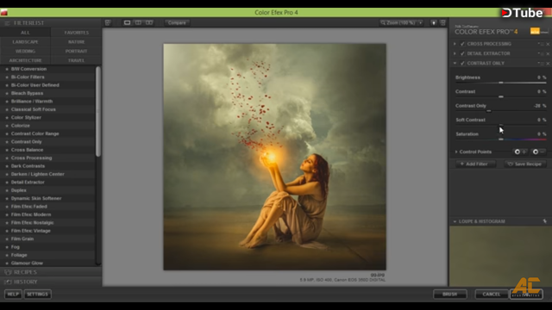The image size is (552, 310).
Task: Open Detail Extractor filter options menu
Action: [x=541, y=53]
